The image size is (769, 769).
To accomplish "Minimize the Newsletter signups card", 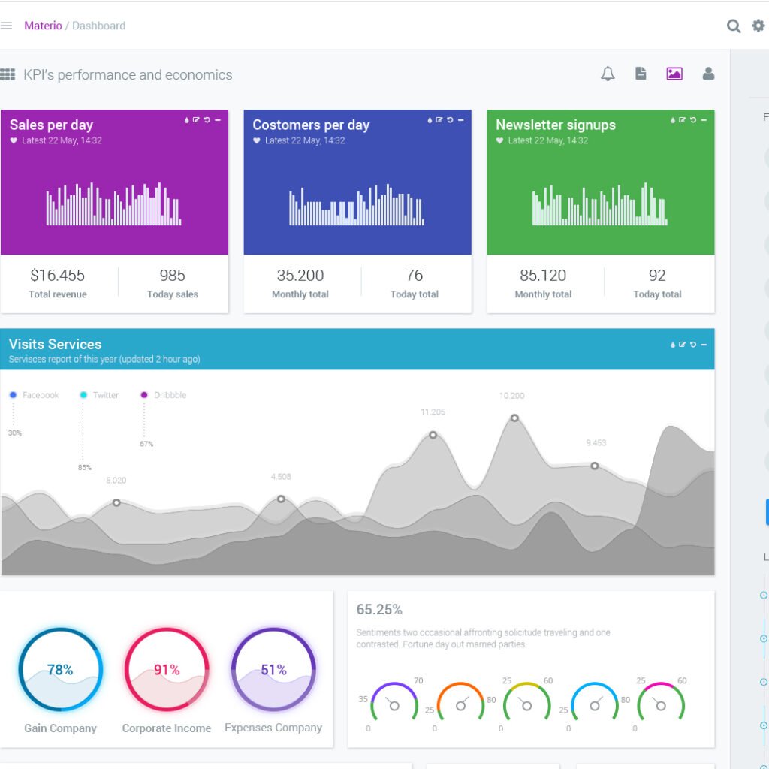I will pos(704,120).
